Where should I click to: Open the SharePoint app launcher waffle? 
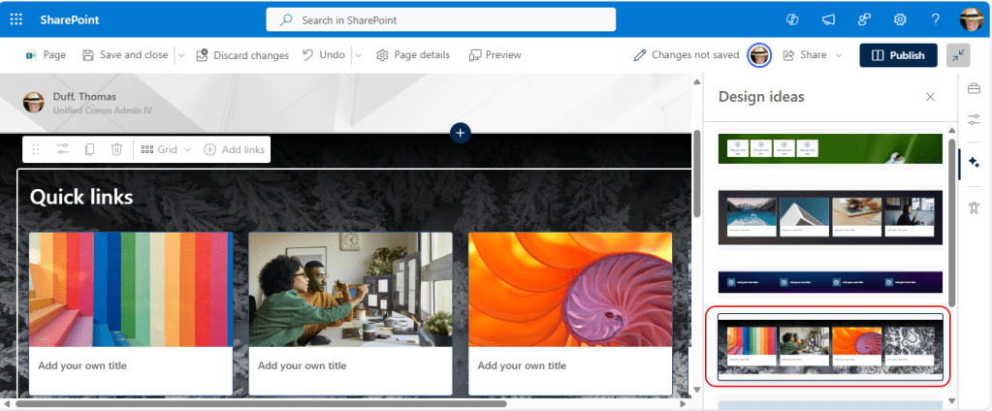tap(16, 19)
